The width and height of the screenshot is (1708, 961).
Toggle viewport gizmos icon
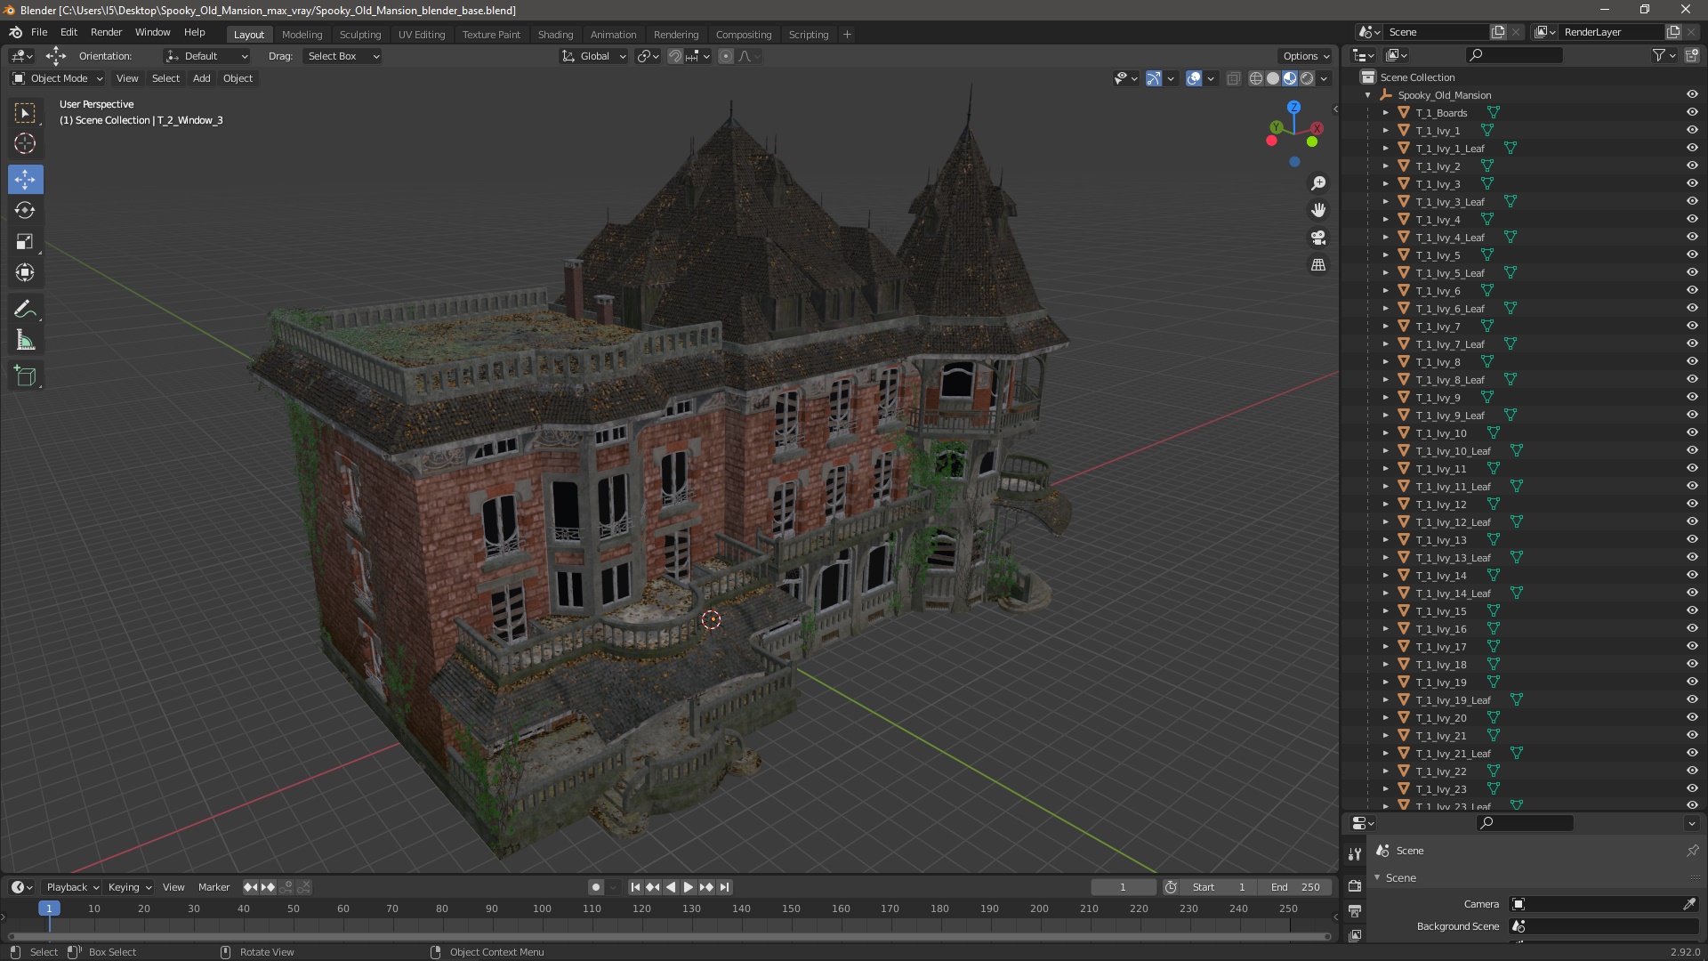tap(1154, 78)
